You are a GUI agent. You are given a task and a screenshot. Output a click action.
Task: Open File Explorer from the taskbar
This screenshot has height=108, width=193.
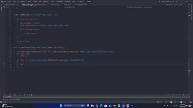coord(92,106)
